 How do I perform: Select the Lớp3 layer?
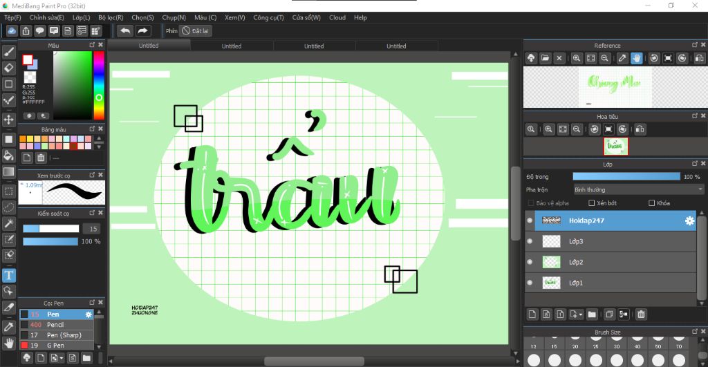tap(611, 241)
